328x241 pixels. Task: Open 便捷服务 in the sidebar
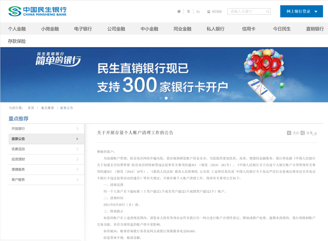(46, 169)
